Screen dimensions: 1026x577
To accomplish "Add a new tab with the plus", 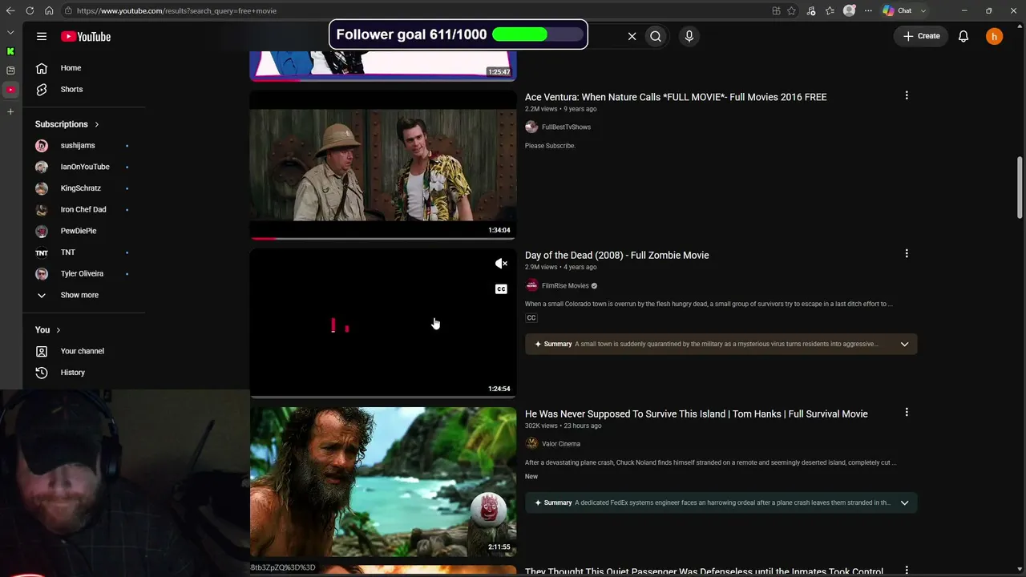I will pyautogui.click(x=10, y=111).
